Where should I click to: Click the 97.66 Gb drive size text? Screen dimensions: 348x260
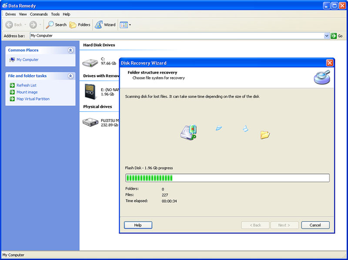tap(108, 63)
